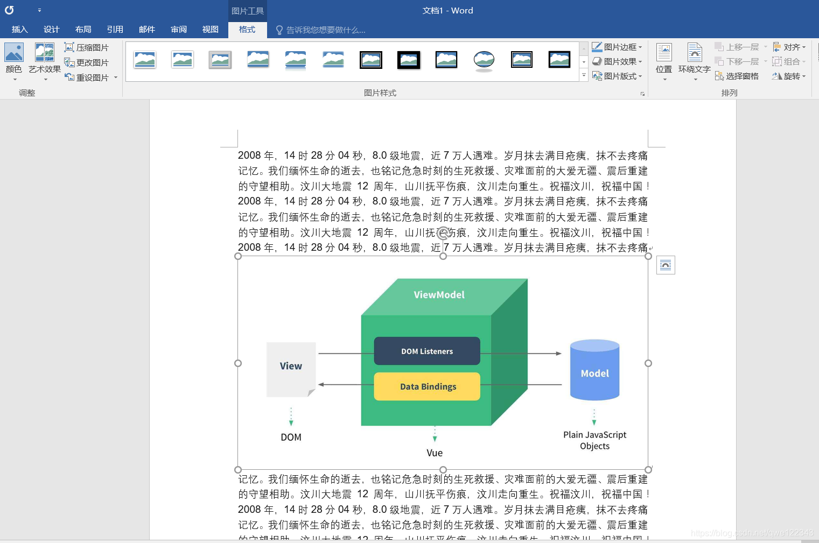The height and width of the screenshot is (543, 819).
Task: Open 图片版式 picture layout menu
Action: coord(617,76)
